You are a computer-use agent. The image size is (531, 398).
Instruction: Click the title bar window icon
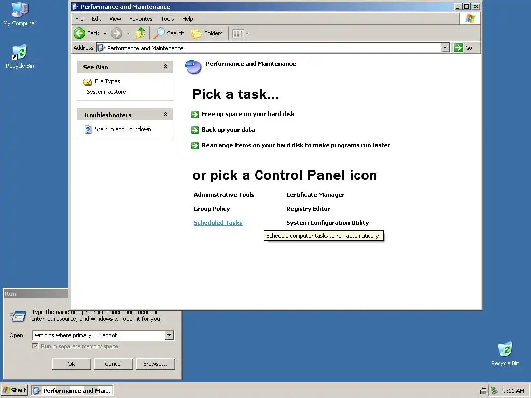tap(75, 6)
